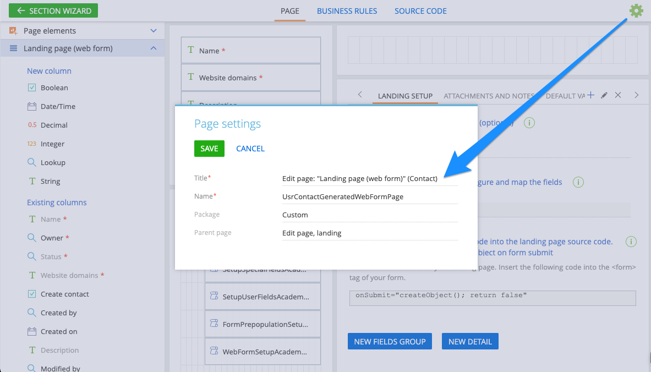Click the New column heading
The height and width of the screenshot is (372, 651).
tap(49, 71)
